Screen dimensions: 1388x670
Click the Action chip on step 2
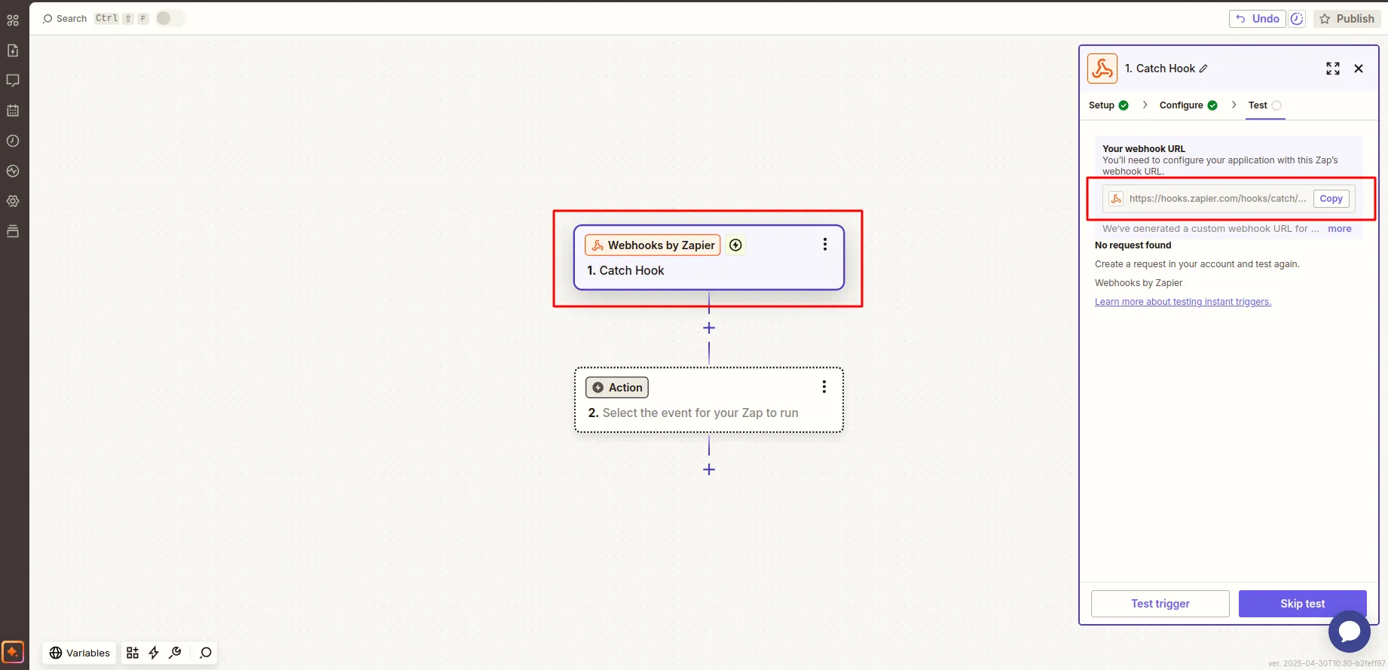[617, 388]
